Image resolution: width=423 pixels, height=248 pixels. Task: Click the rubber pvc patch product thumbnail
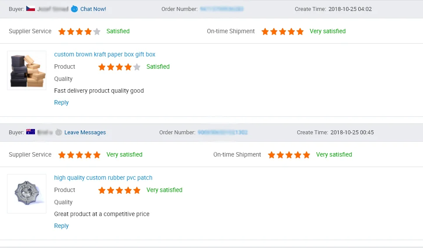coord(27,194)
